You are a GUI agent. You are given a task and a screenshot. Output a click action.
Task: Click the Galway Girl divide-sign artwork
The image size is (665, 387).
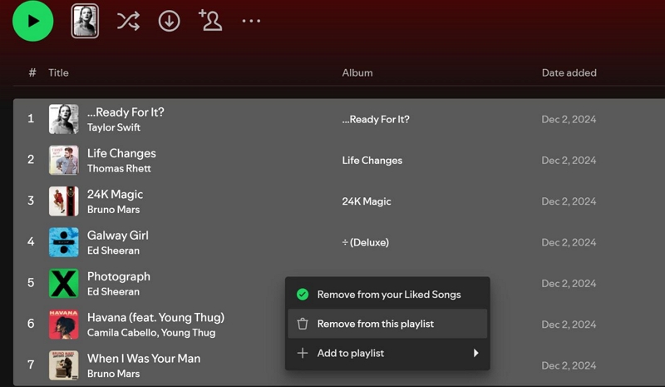pos(64,242)
